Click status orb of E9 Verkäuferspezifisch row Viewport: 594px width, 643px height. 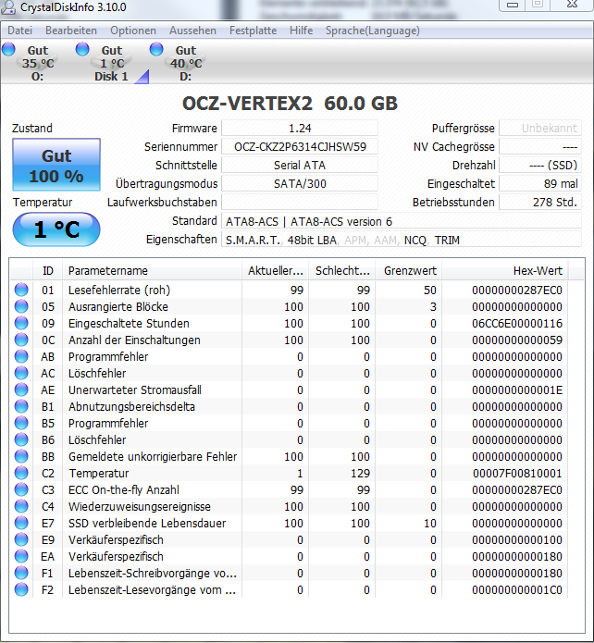pyautogui.click(x=21, y=539)
